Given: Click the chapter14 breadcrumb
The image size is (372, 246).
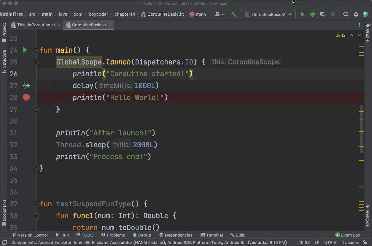Looking at the screenshot, I should point(125,14).
